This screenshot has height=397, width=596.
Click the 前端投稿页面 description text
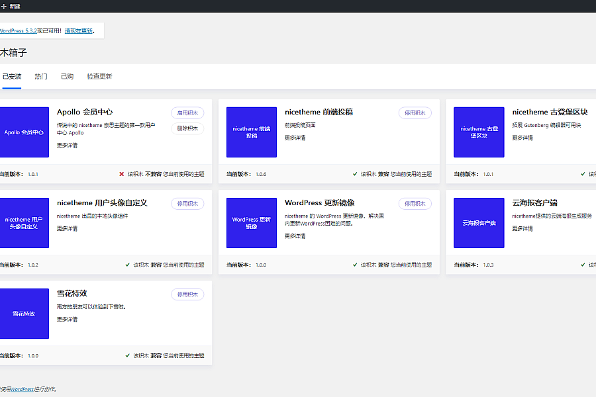(300, 125)
